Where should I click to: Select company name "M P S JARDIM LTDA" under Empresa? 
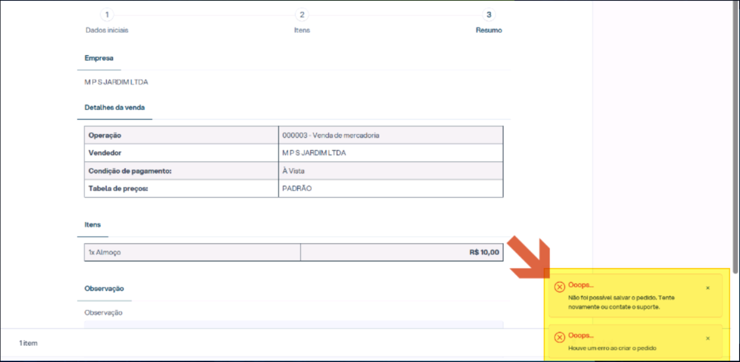tap(116, 82)
